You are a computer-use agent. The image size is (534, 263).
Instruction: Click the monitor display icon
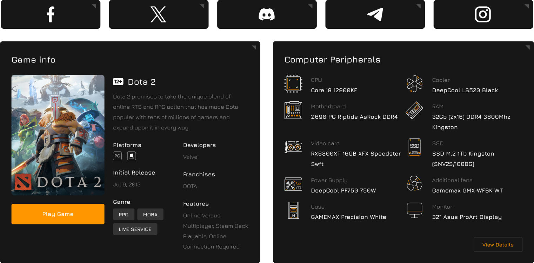pos(414,210)
